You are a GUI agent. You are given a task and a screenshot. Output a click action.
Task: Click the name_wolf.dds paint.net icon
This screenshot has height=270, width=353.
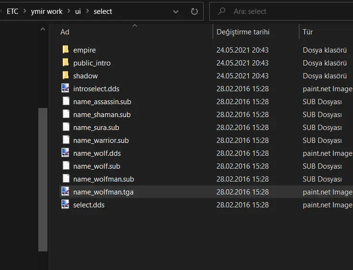click(66, 153)
